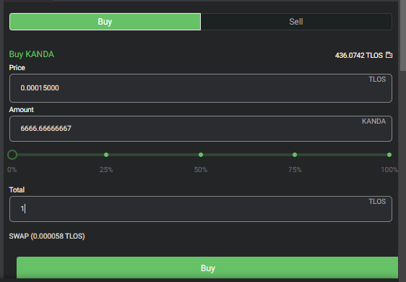Select the 100% slider mark

389,155
